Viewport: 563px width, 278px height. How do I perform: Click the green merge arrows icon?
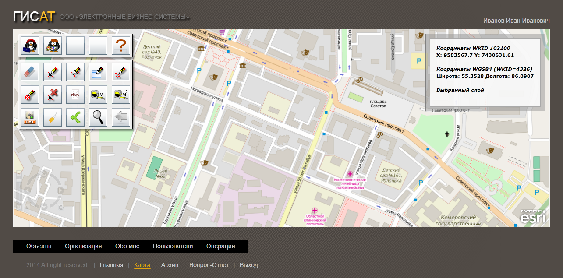[x=75, y=117]
